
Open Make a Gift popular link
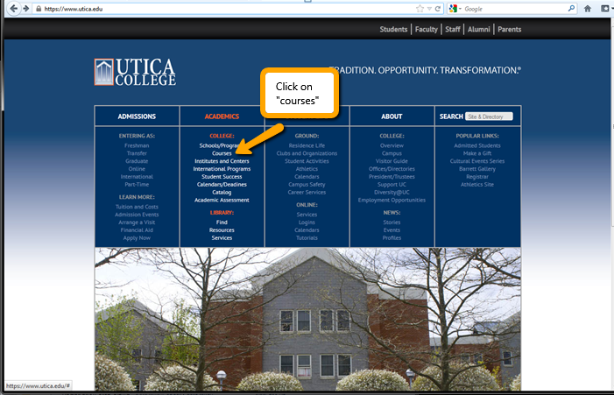click(x=477, y=153)
